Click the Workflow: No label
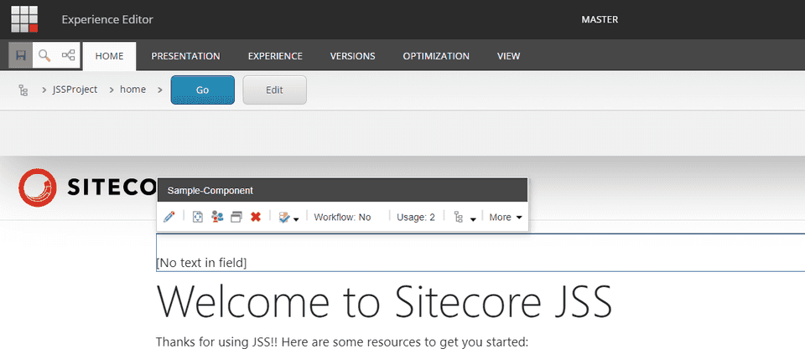This screenshot has width=805, height=359. (342, 217)
